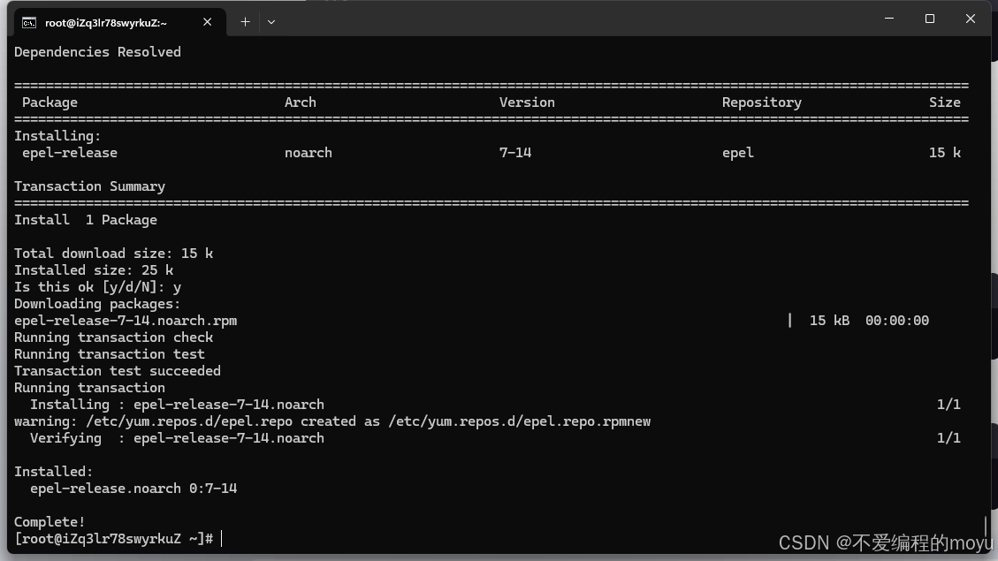The image size is (998, 561).
Task: Click the Complete! message
Action: pos(49,521)
